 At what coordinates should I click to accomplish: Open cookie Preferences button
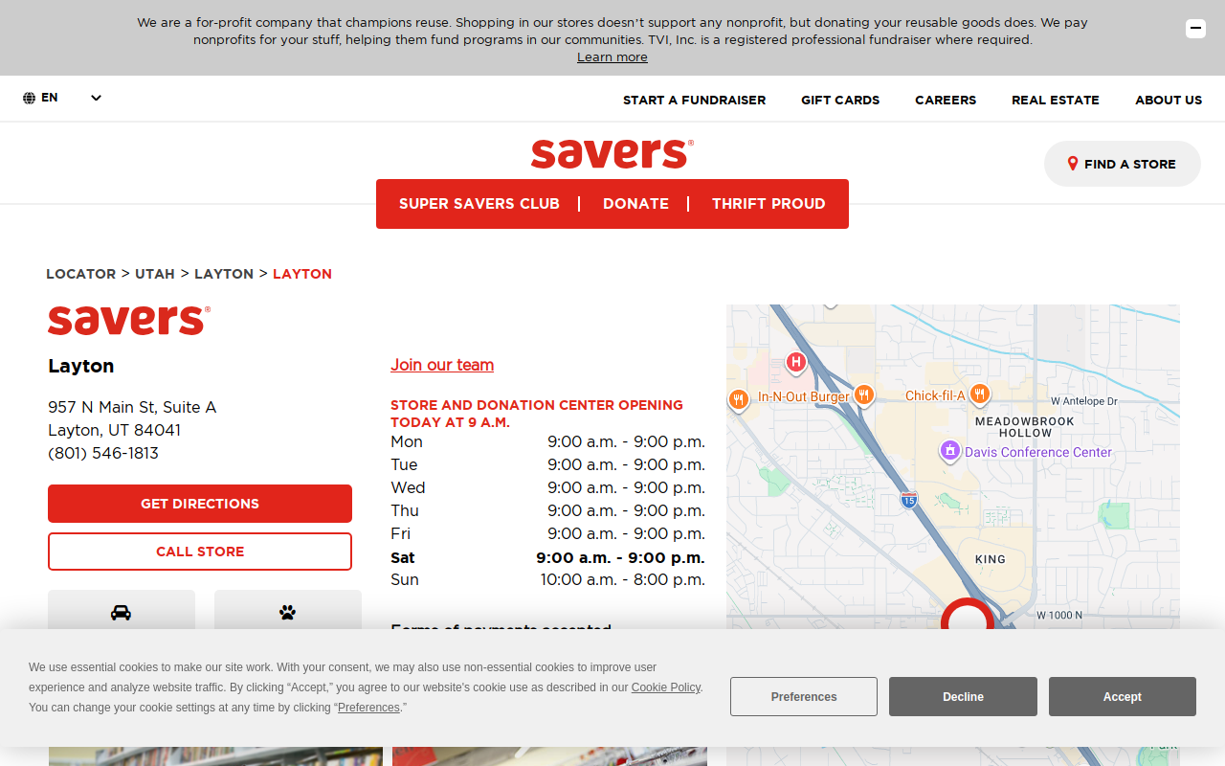click(x=804, y=697)
